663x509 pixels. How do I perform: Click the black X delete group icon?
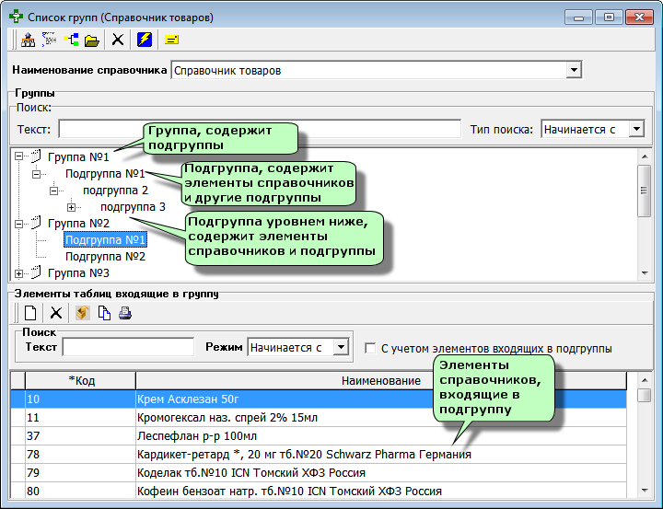pos(118,40)
